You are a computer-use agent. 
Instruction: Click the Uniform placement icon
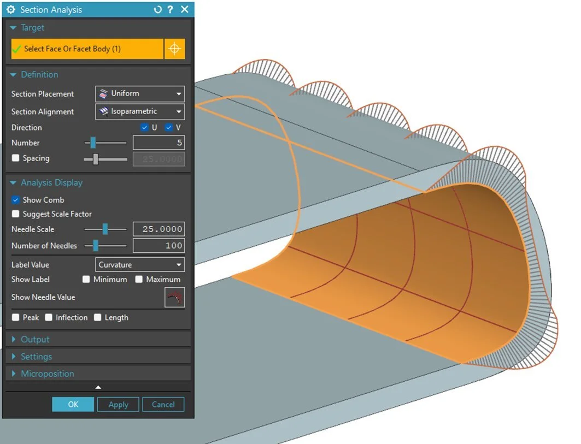tap(104, 94)
